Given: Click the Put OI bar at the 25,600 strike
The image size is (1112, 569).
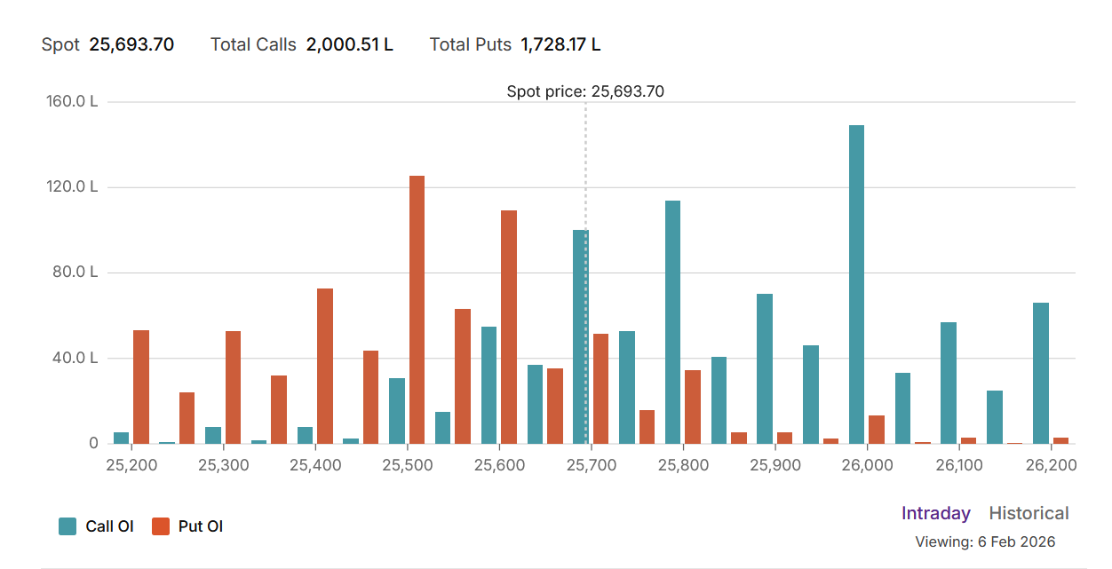Looking at the screenshot, I should point(509,327).
